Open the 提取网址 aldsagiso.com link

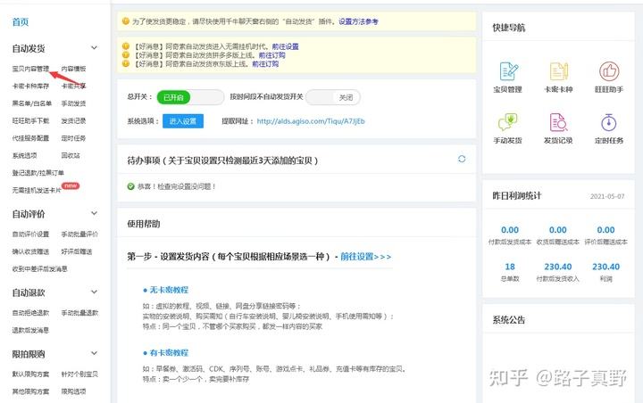tap(311, 121)
